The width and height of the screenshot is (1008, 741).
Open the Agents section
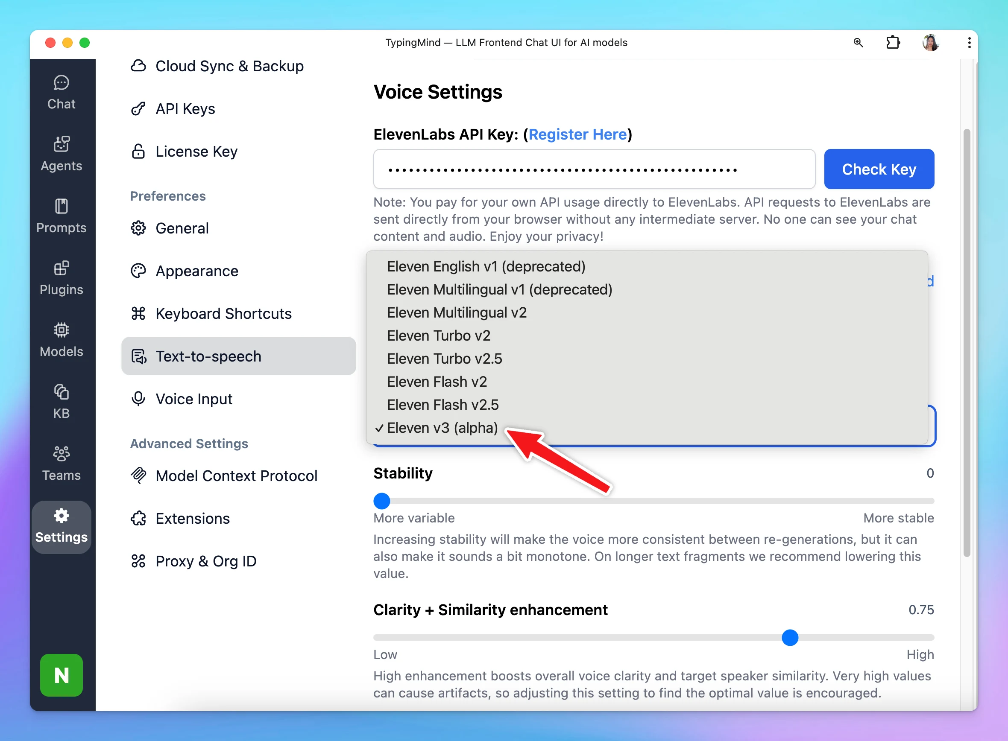click(62, 155)
